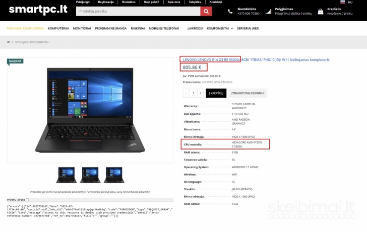Click the Palyginimas comparison text
The image size is (367, 232).
point(293,11)
